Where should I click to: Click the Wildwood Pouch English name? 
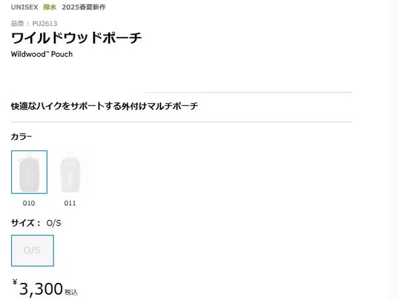pos(41,54)
